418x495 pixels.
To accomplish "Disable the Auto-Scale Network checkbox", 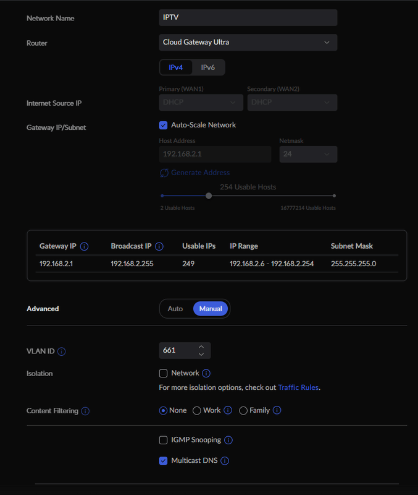I will coord(164,125).
